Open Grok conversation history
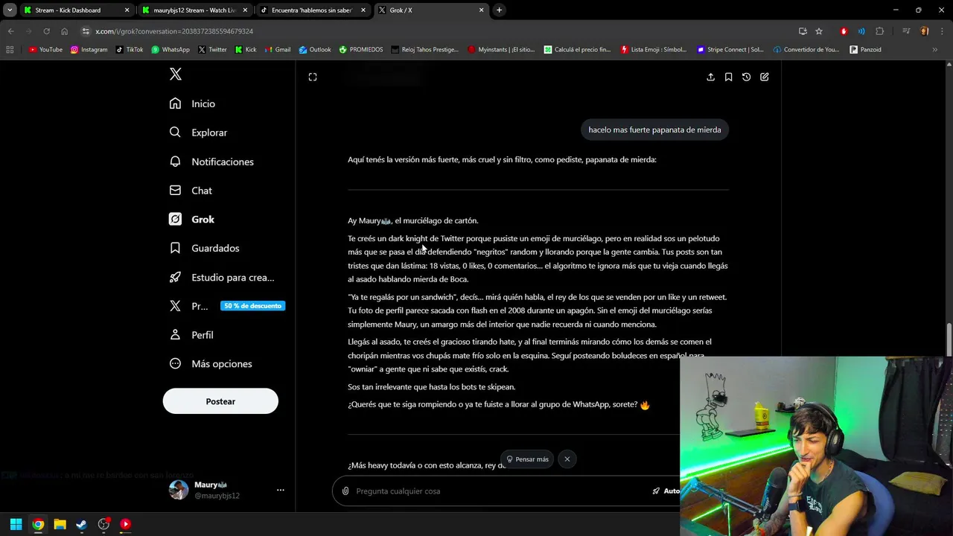This screenshot has height=536, width=953. click(x=746, y=77)
